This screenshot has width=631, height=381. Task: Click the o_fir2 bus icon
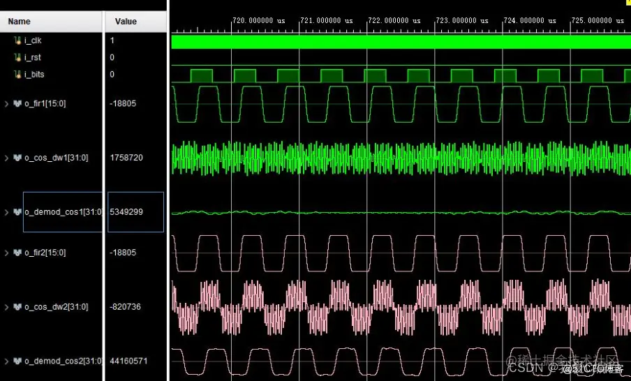17,252
